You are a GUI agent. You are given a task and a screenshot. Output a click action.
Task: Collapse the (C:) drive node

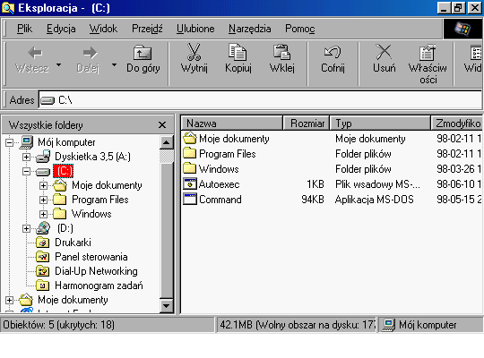pos(26,171)
